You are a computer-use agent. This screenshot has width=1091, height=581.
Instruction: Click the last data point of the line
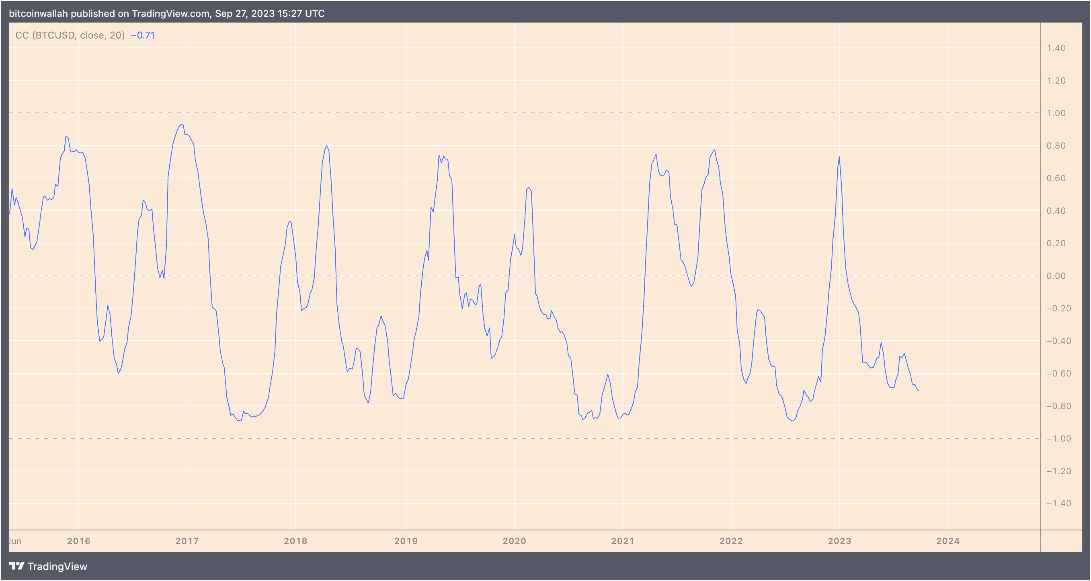pyautogui.click(x=919, y=391)
